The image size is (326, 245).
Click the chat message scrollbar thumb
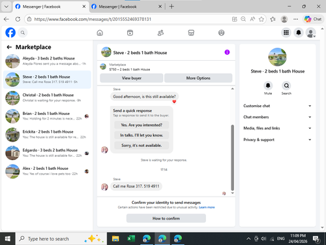pyautogui.click(x=232, y=157)
